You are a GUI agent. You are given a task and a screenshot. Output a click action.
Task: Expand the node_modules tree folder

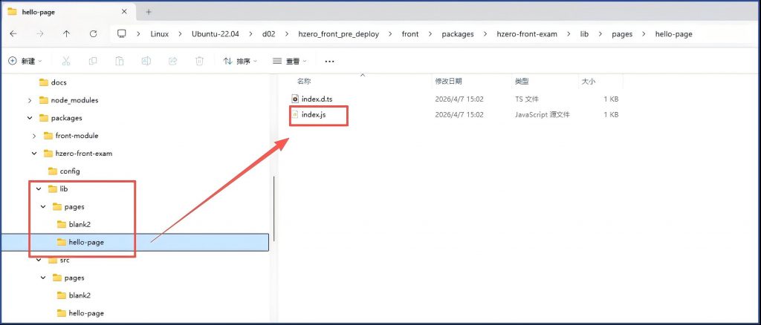(x=30, y=100)
